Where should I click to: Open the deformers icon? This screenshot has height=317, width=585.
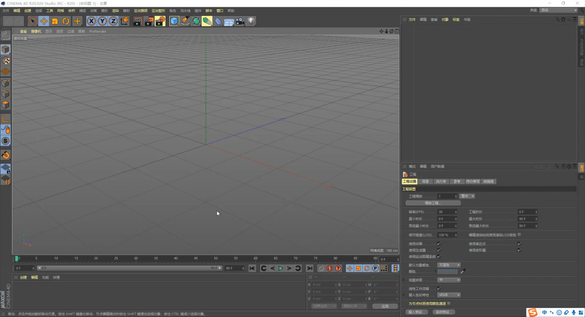218,21
